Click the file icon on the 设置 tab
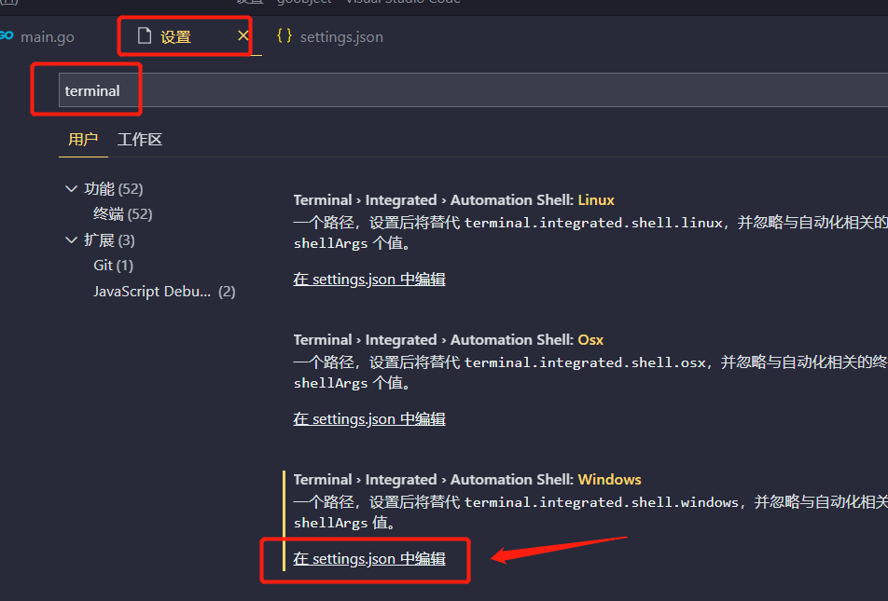 pos(145,36)
